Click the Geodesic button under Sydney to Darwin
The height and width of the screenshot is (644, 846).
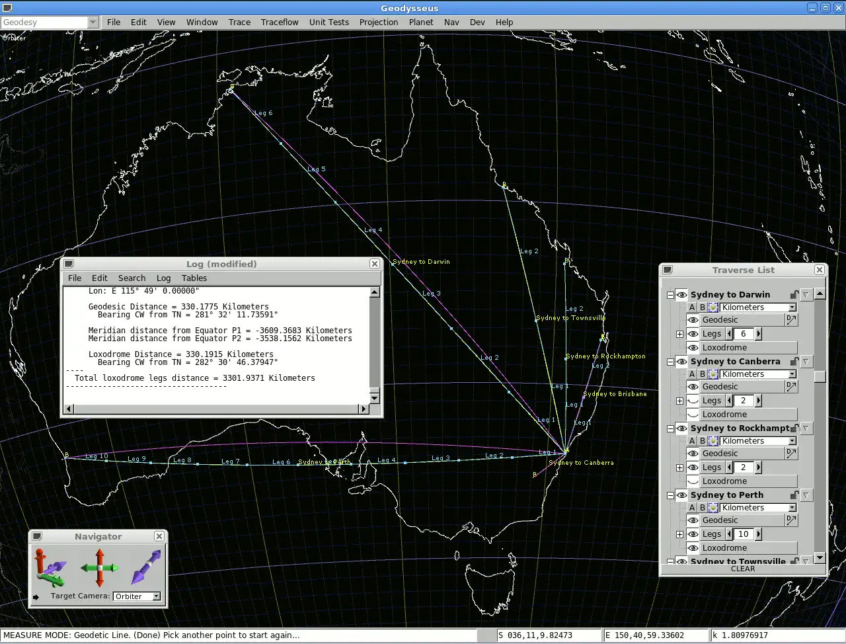(742, 320)
